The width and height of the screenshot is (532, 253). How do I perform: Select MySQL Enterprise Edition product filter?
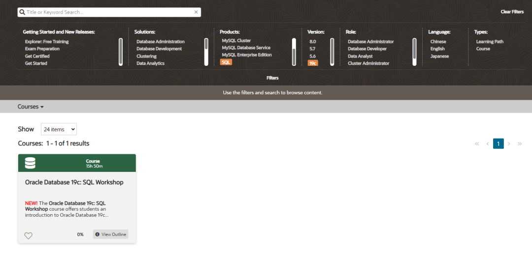tap(247, 55)
